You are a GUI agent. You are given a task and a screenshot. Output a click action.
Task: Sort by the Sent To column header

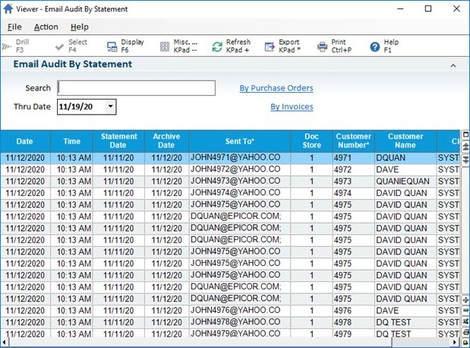[x=240, y=141]
